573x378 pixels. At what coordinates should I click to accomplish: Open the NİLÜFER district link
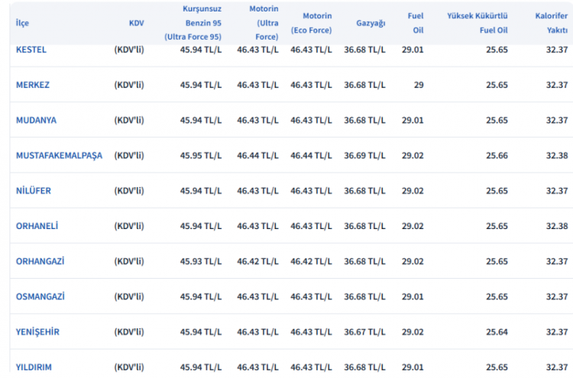pos(34,190)
